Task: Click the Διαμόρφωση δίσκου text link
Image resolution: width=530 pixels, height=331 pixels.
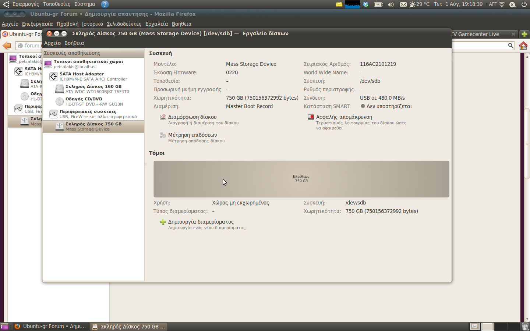Action: tap(192, 117)
